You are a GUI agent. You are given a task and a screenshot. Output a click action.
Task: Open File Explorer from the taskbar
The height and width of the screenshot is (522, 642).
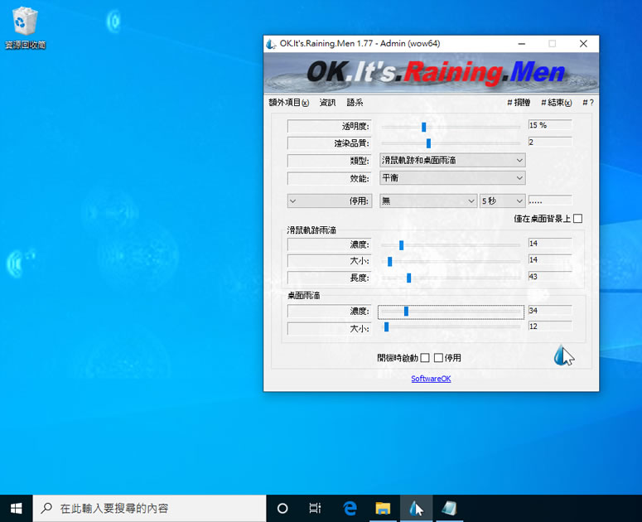[x=383, y=509]
